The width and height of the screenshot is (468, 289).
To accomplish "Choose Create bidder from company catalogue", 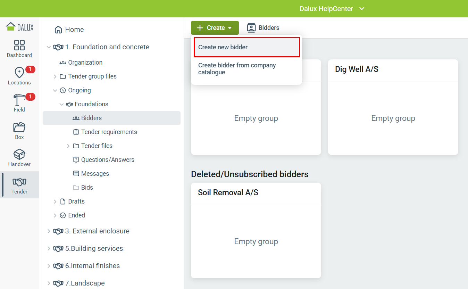I will [237, 69].
